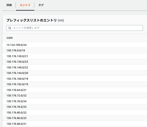Open the 詳細 tab
The width and height of the screenshot is (147, 127).
click(9, 5)
